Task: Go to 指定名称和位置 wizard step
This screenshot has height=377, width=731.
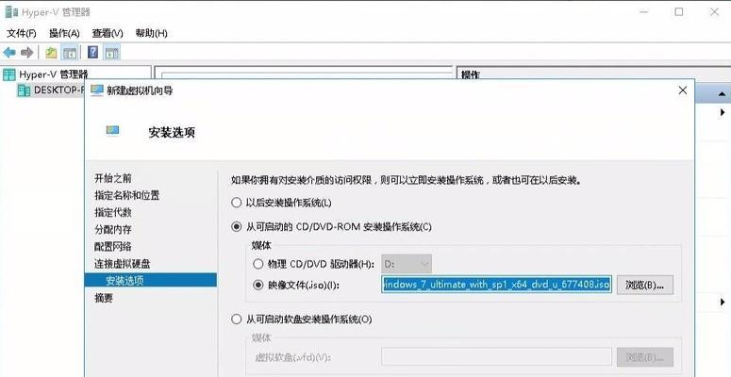Action: pyautogui.click(x=126, y=195)
